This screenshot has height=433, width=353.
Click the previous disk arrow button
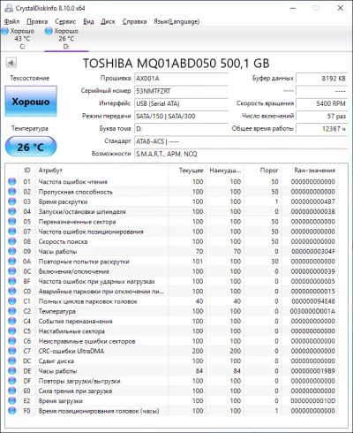point(11,63)
